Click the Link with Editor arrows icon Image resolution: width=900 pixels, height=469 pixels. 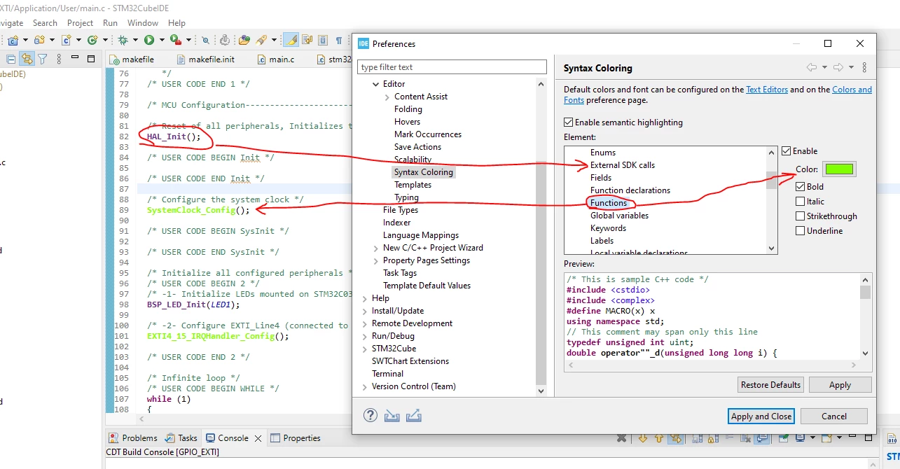(x=27, y=59)
